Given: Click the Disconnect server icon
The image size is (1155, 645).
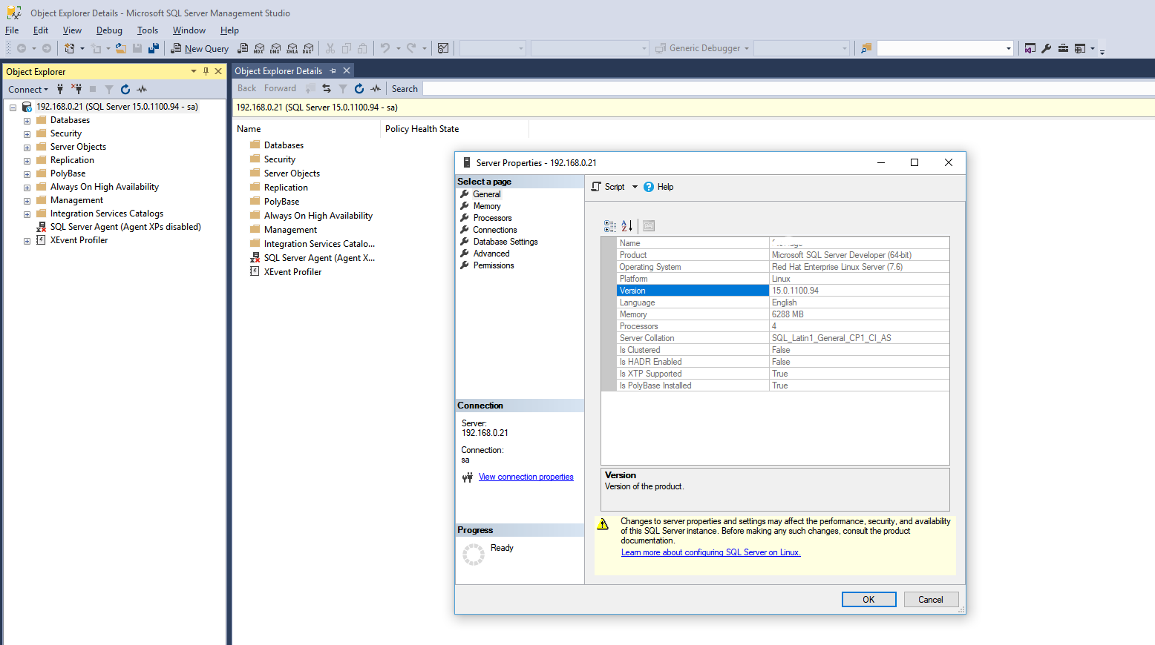Looking at the screenshot, I should pos(77,89).
